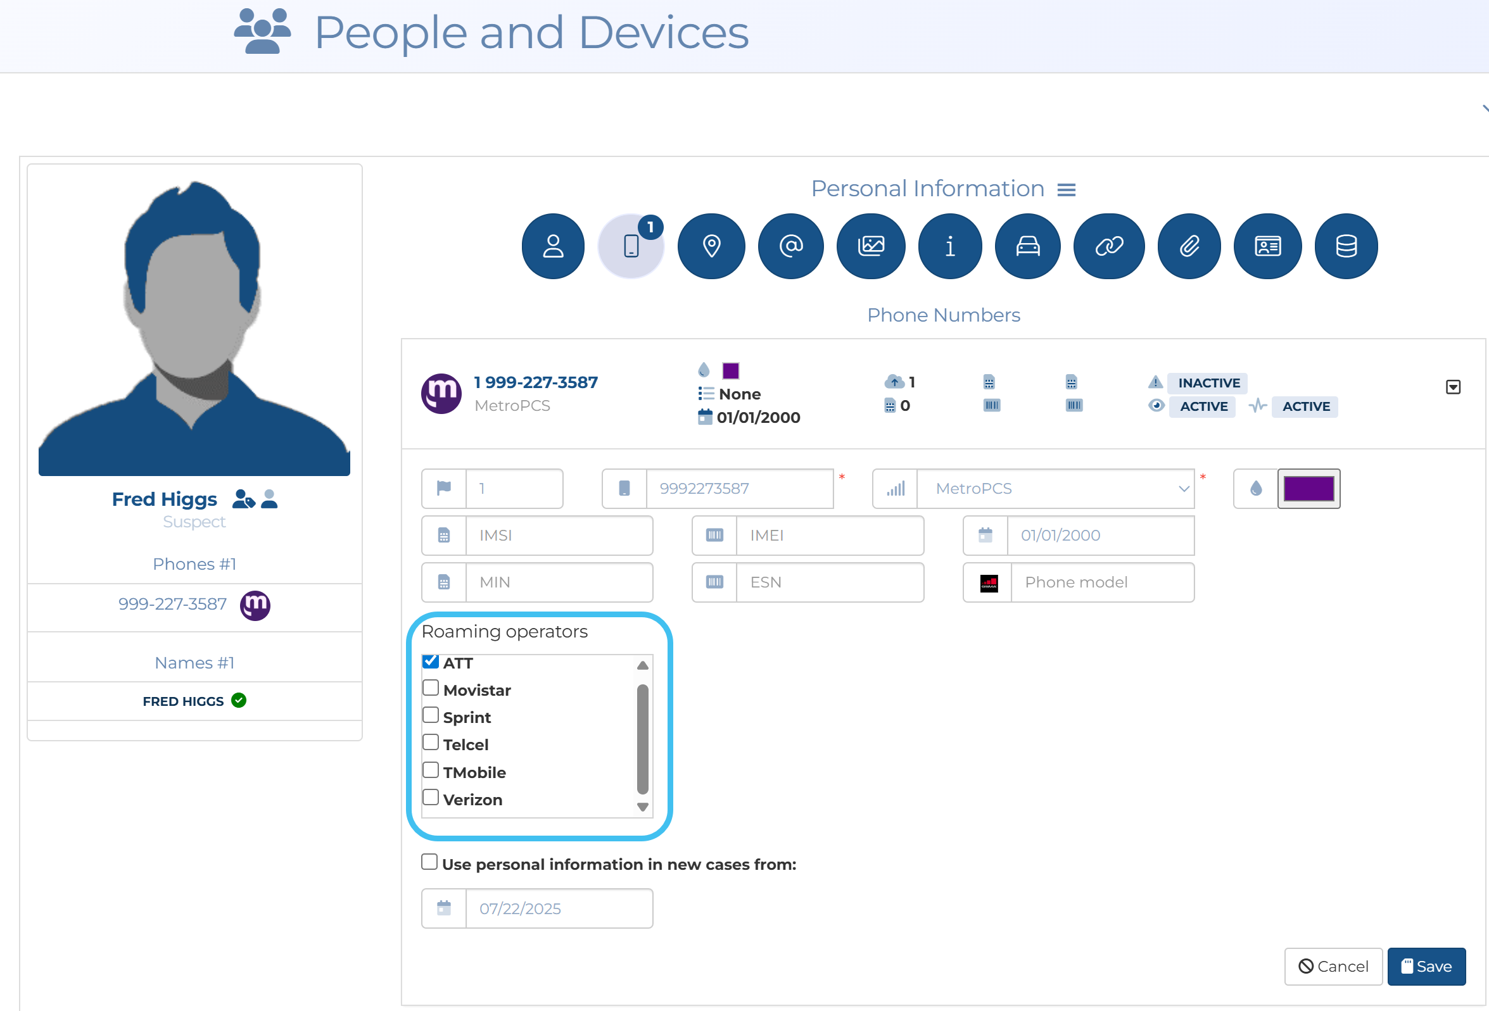Open the purple phone color swatch
Screen dimensions: 1489x1011
pyautogui.click(x=1308, y=489)
